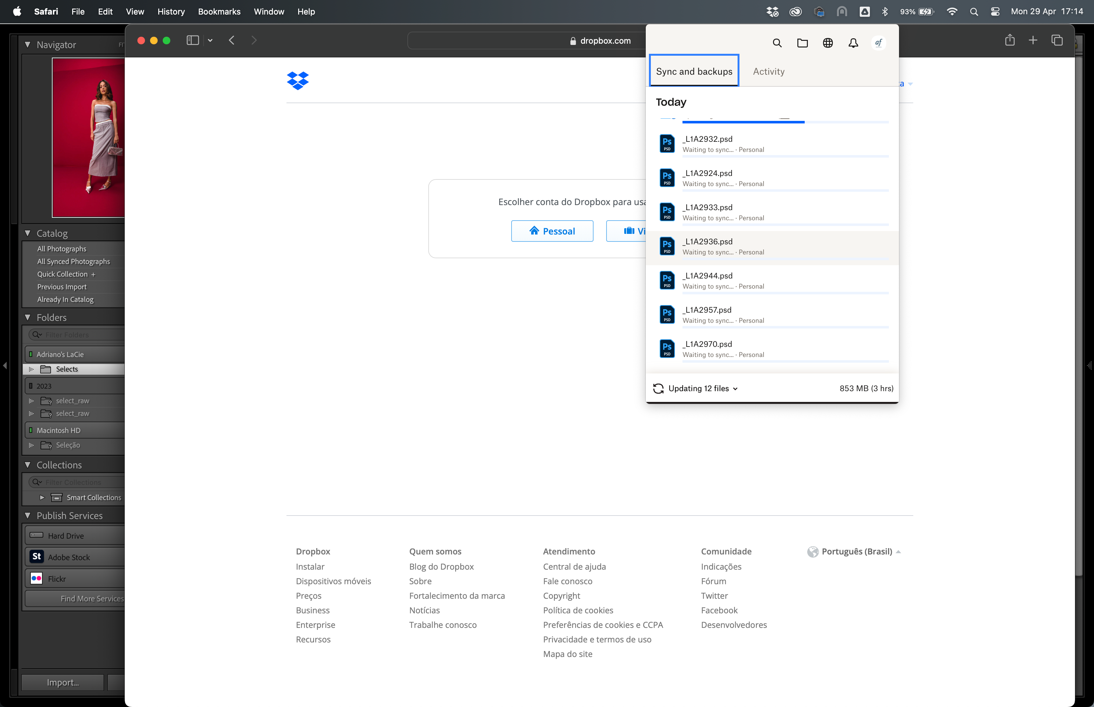Expand the Selects folder in Lightroom
Screen dimensions: 1094x707
tap(30, 369)
